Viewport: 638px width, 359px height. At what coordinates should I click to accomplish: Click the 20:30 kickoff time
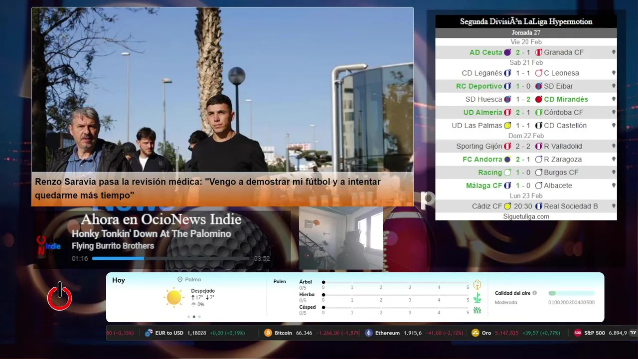point(523,206)
